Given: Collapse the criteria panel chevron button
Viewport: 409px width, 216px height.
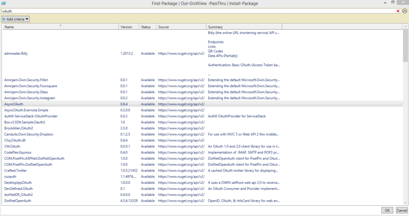Looking at the screenshot, I should point(404,11).
